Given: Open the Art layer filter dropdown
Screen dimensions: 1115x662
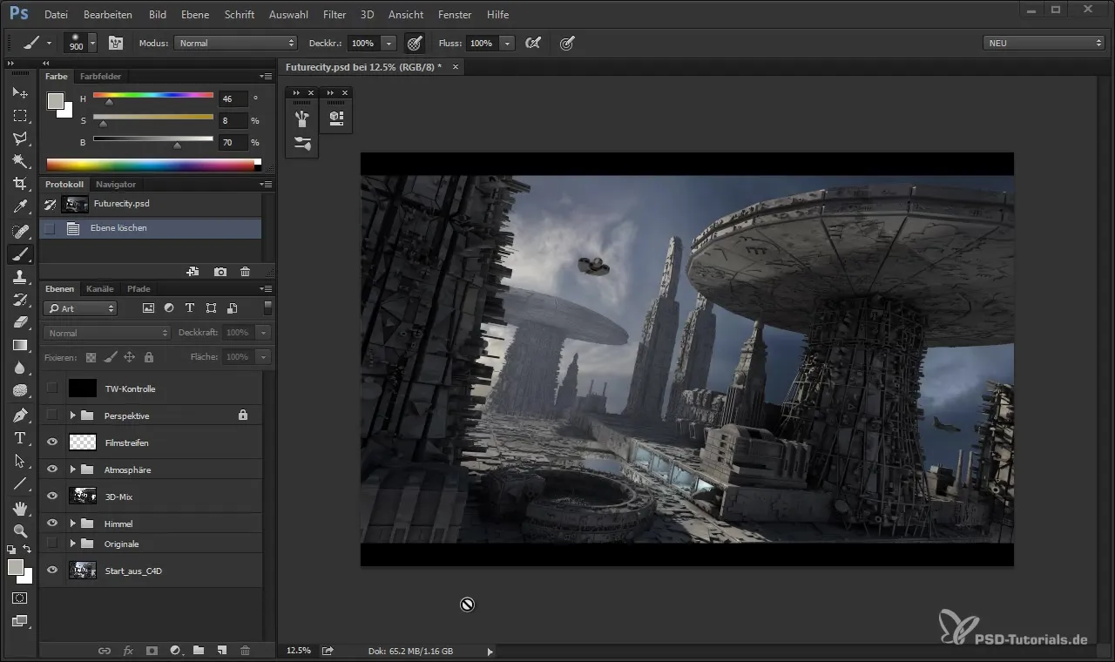Looking at the screenshot, I should 80,308.
